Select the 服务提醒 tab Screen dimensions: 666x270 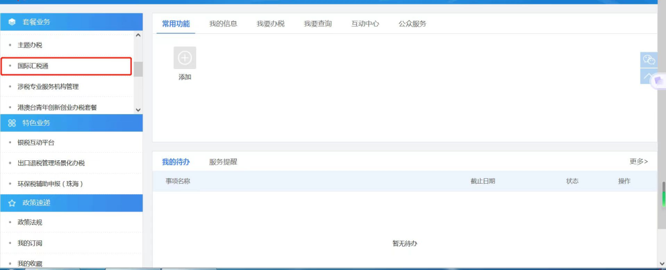pos(223,162)
